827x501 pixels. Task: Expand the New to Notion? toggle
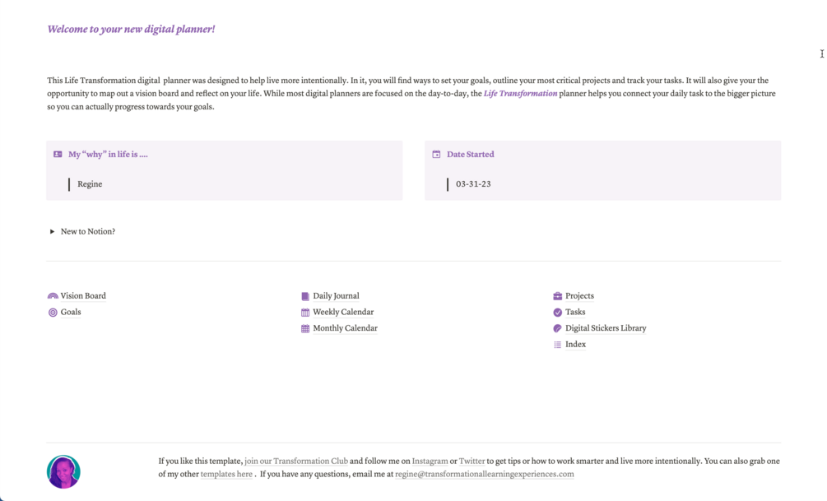click(53, 232)
